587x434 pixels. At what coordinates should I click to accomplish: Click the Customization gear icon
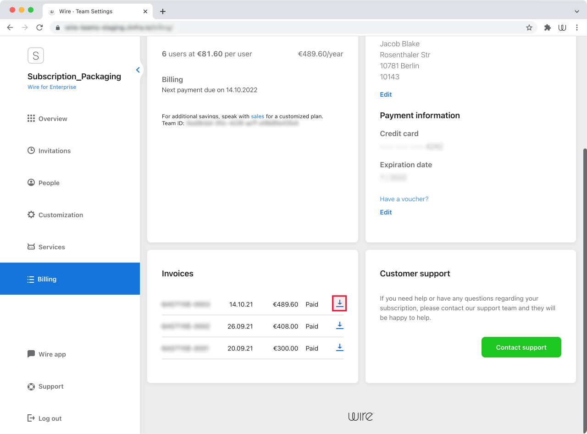[31, 214]
